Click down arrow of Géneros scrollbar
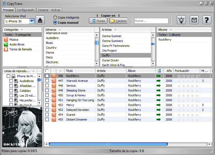 (x=97, y=64)
